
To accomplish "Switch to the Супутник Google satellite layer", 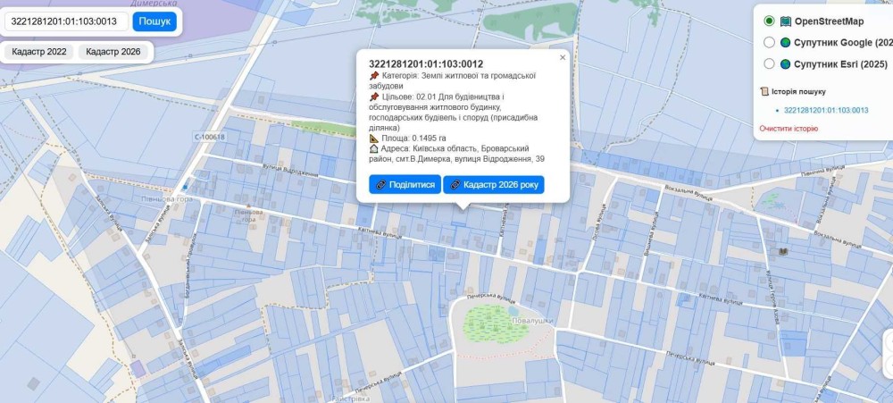I will tap(769, 43).
